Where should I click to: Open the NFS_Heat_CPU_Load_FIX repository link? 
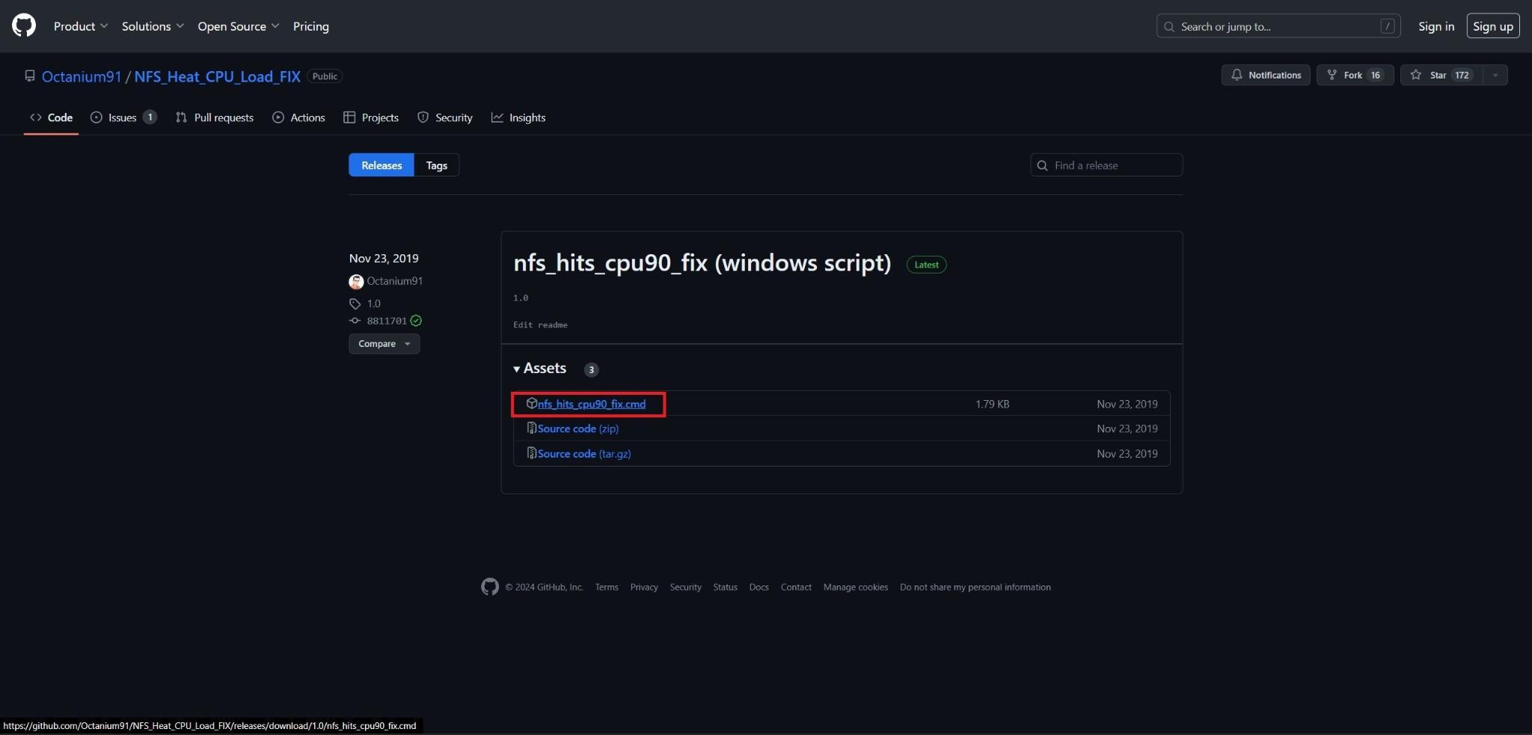[217, 76]
